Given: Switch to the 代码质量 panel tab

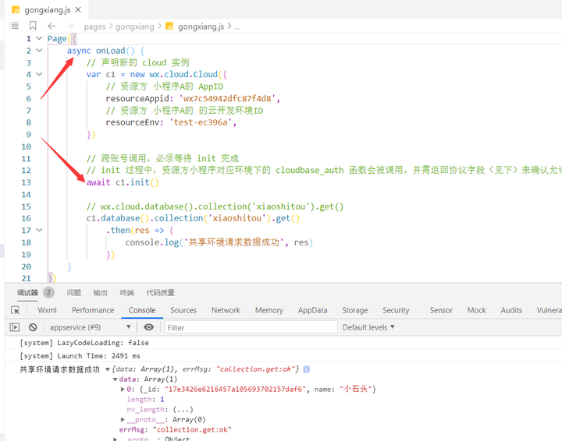Looking at the screenshot, I should tap(160, 292).
